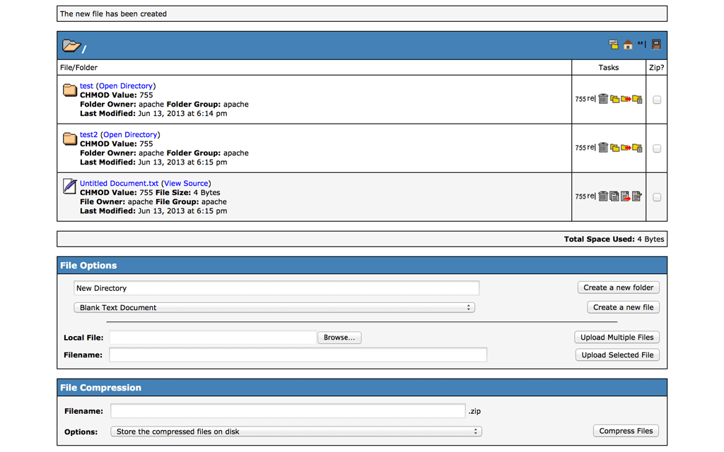Viewport: 724px width, 452px height.
Task: Tick the Zip checkbox for Untitled Document.txt
Action: tap(656, 196)
